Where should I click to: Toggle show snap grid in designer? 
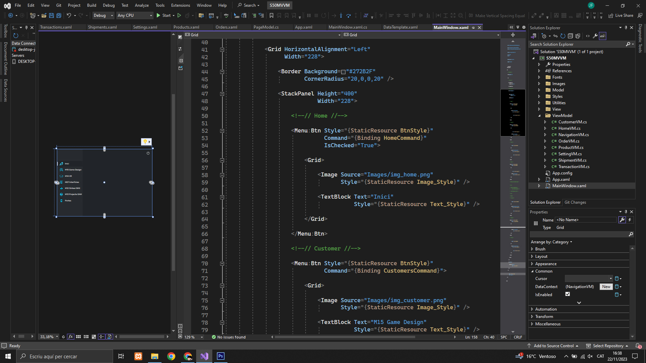coord(78,336)
